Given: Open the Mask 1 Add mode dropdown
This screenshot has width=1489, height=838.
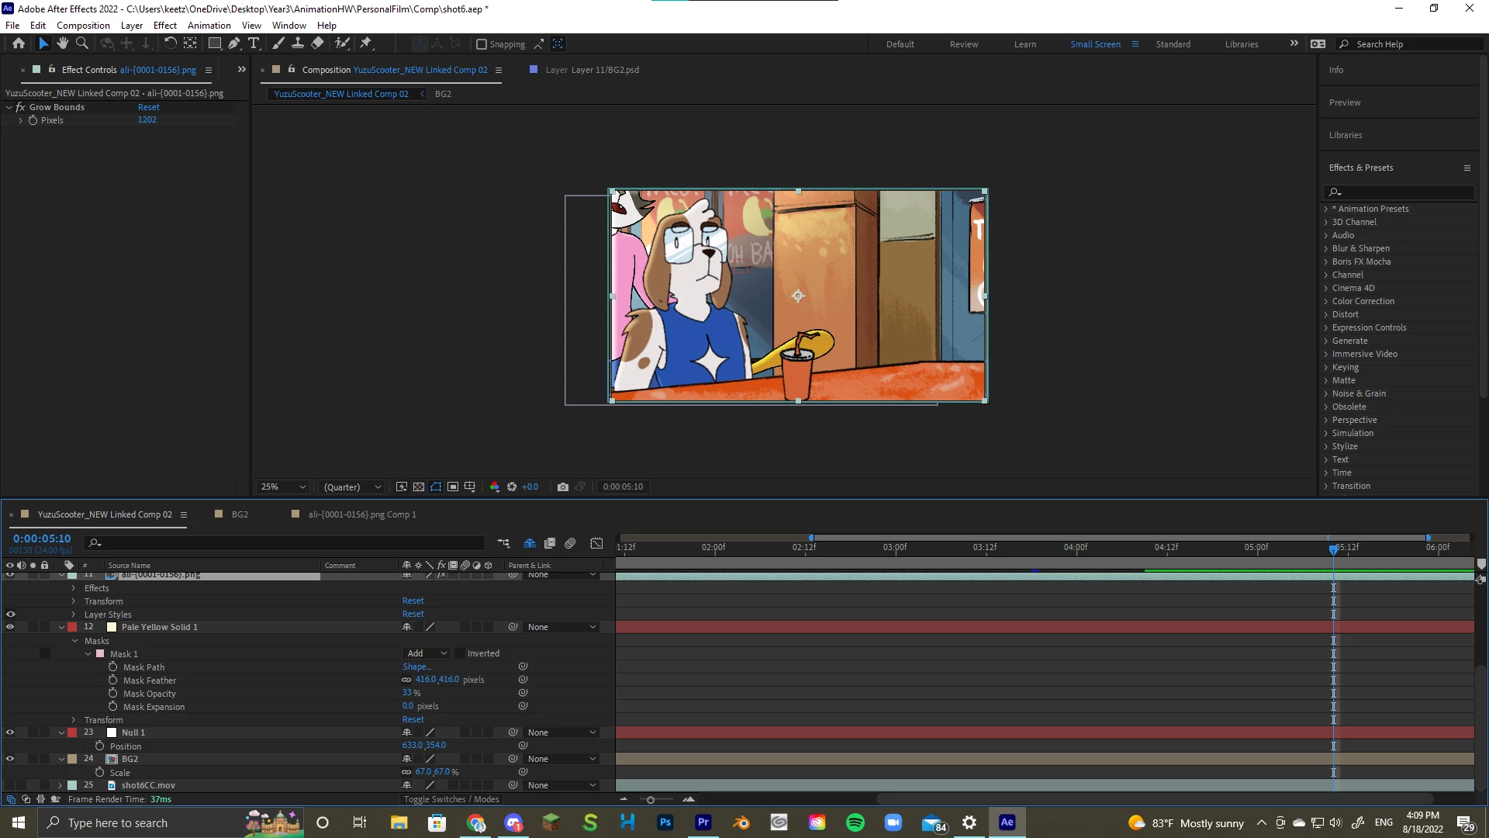Looking at the screenshot, I should (x=427, y=653).
